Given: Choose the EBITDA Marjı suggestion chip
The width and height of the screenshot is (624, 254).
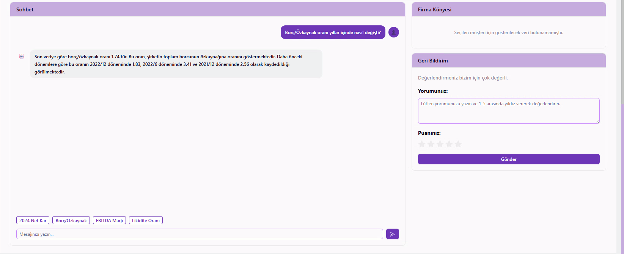Looking at the screenshot, I should 109,220.
